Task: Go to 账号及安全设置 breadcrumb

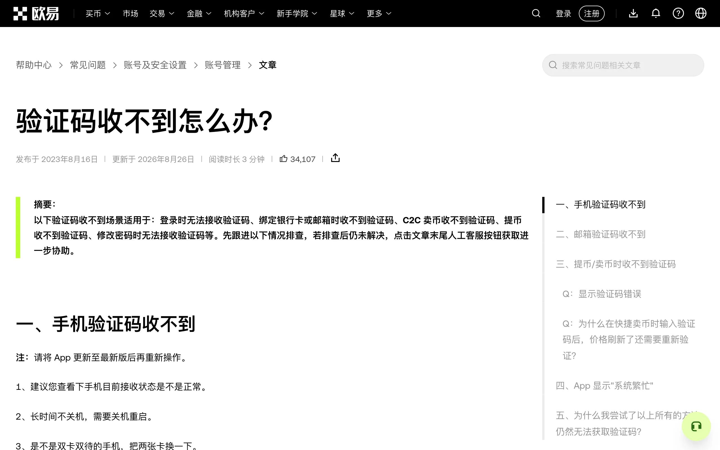Action: (155, 65)
